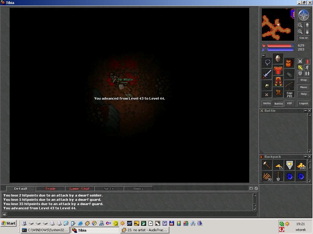Move minimap one floor down
This screenshot has height=234, width=313.
click(307, 32)
